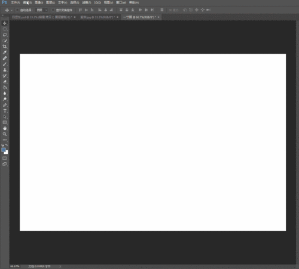
Task: Select the Move tool in toolbox
Action: click(x=5, y=23)
